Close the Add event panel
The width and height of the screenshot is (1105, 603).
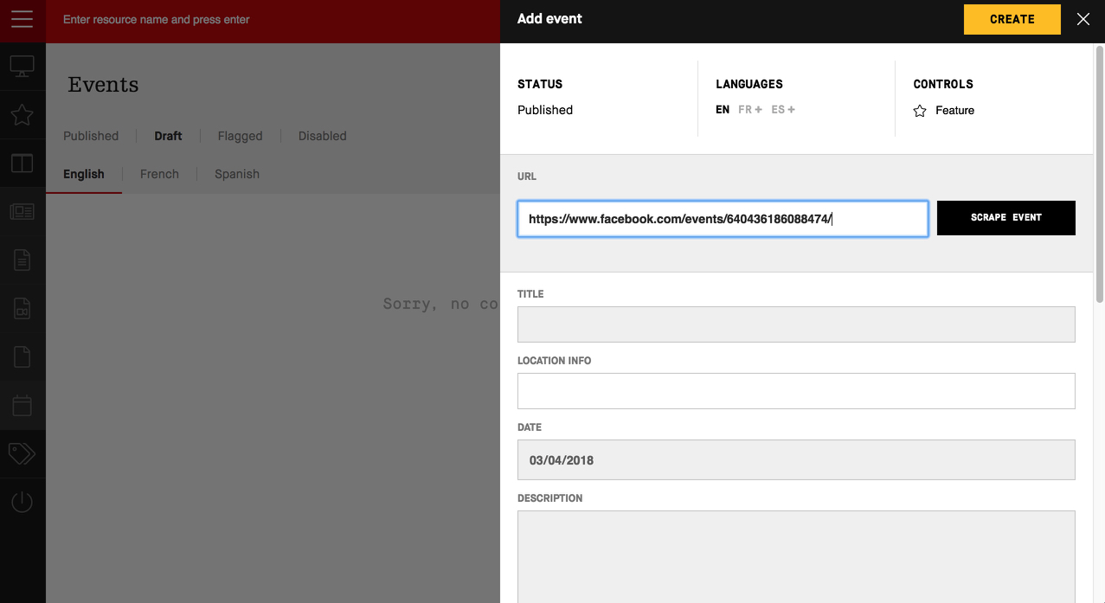pos(1083,19)
